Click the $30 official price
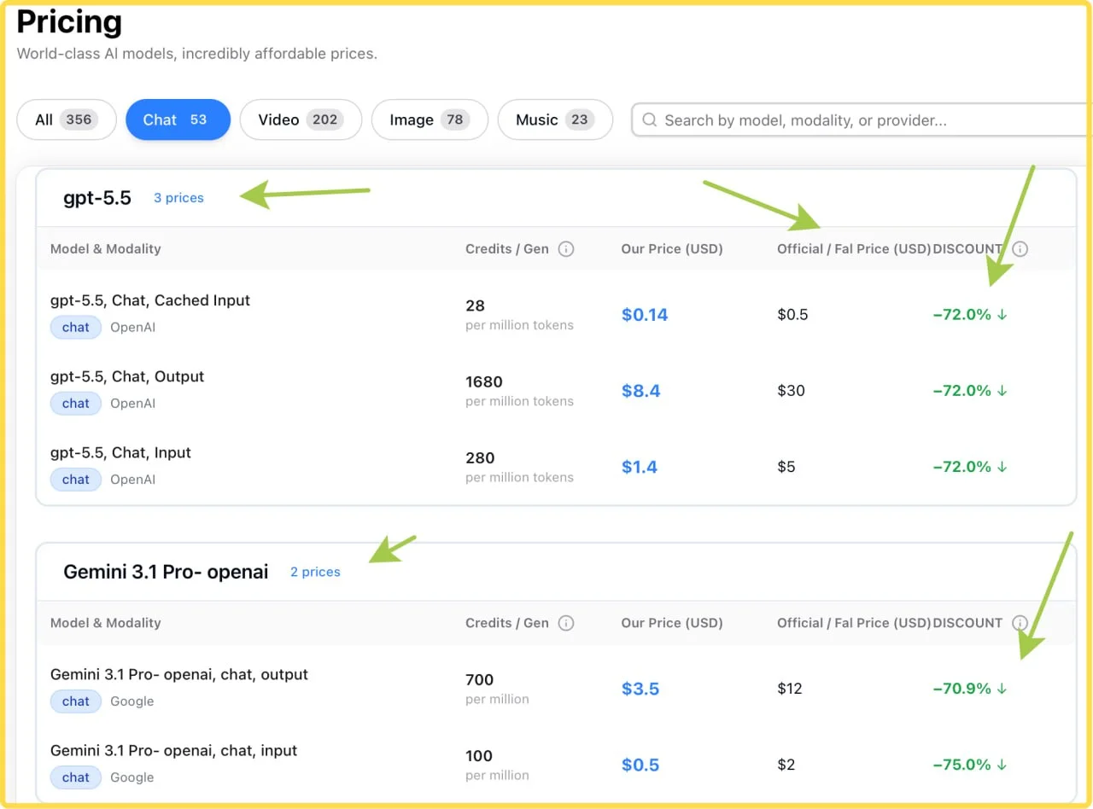This screenshot has width=1093, height=809. [791, 391]
